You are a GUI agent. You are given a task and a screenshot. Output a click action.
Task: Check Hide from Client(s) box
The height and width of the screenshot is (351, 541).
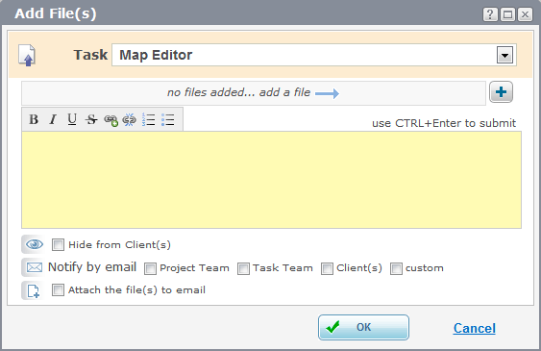coord(58,244)
